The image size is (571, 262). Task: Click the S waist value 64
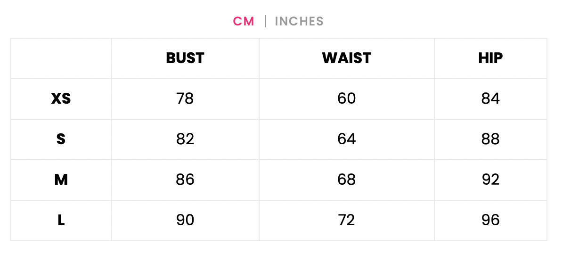[347, 139]
